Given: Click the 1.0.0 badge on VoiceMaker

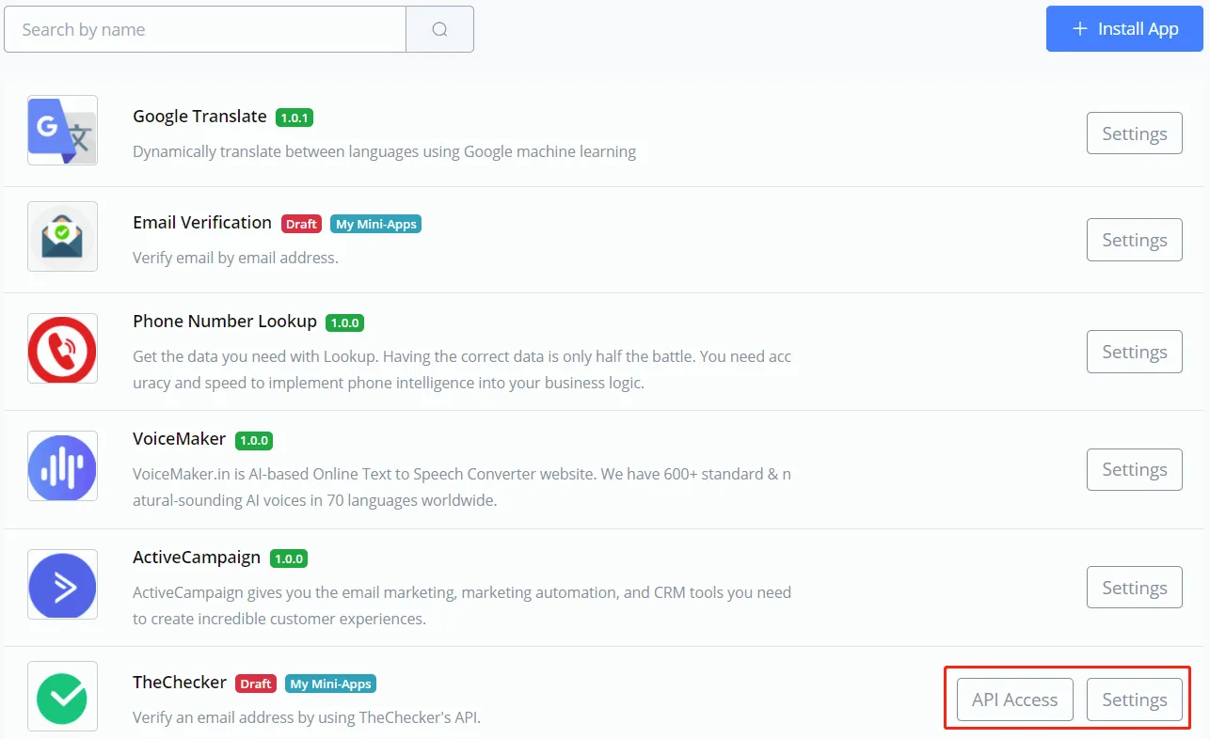Looking at the screenshot, I should click(254, 440).
